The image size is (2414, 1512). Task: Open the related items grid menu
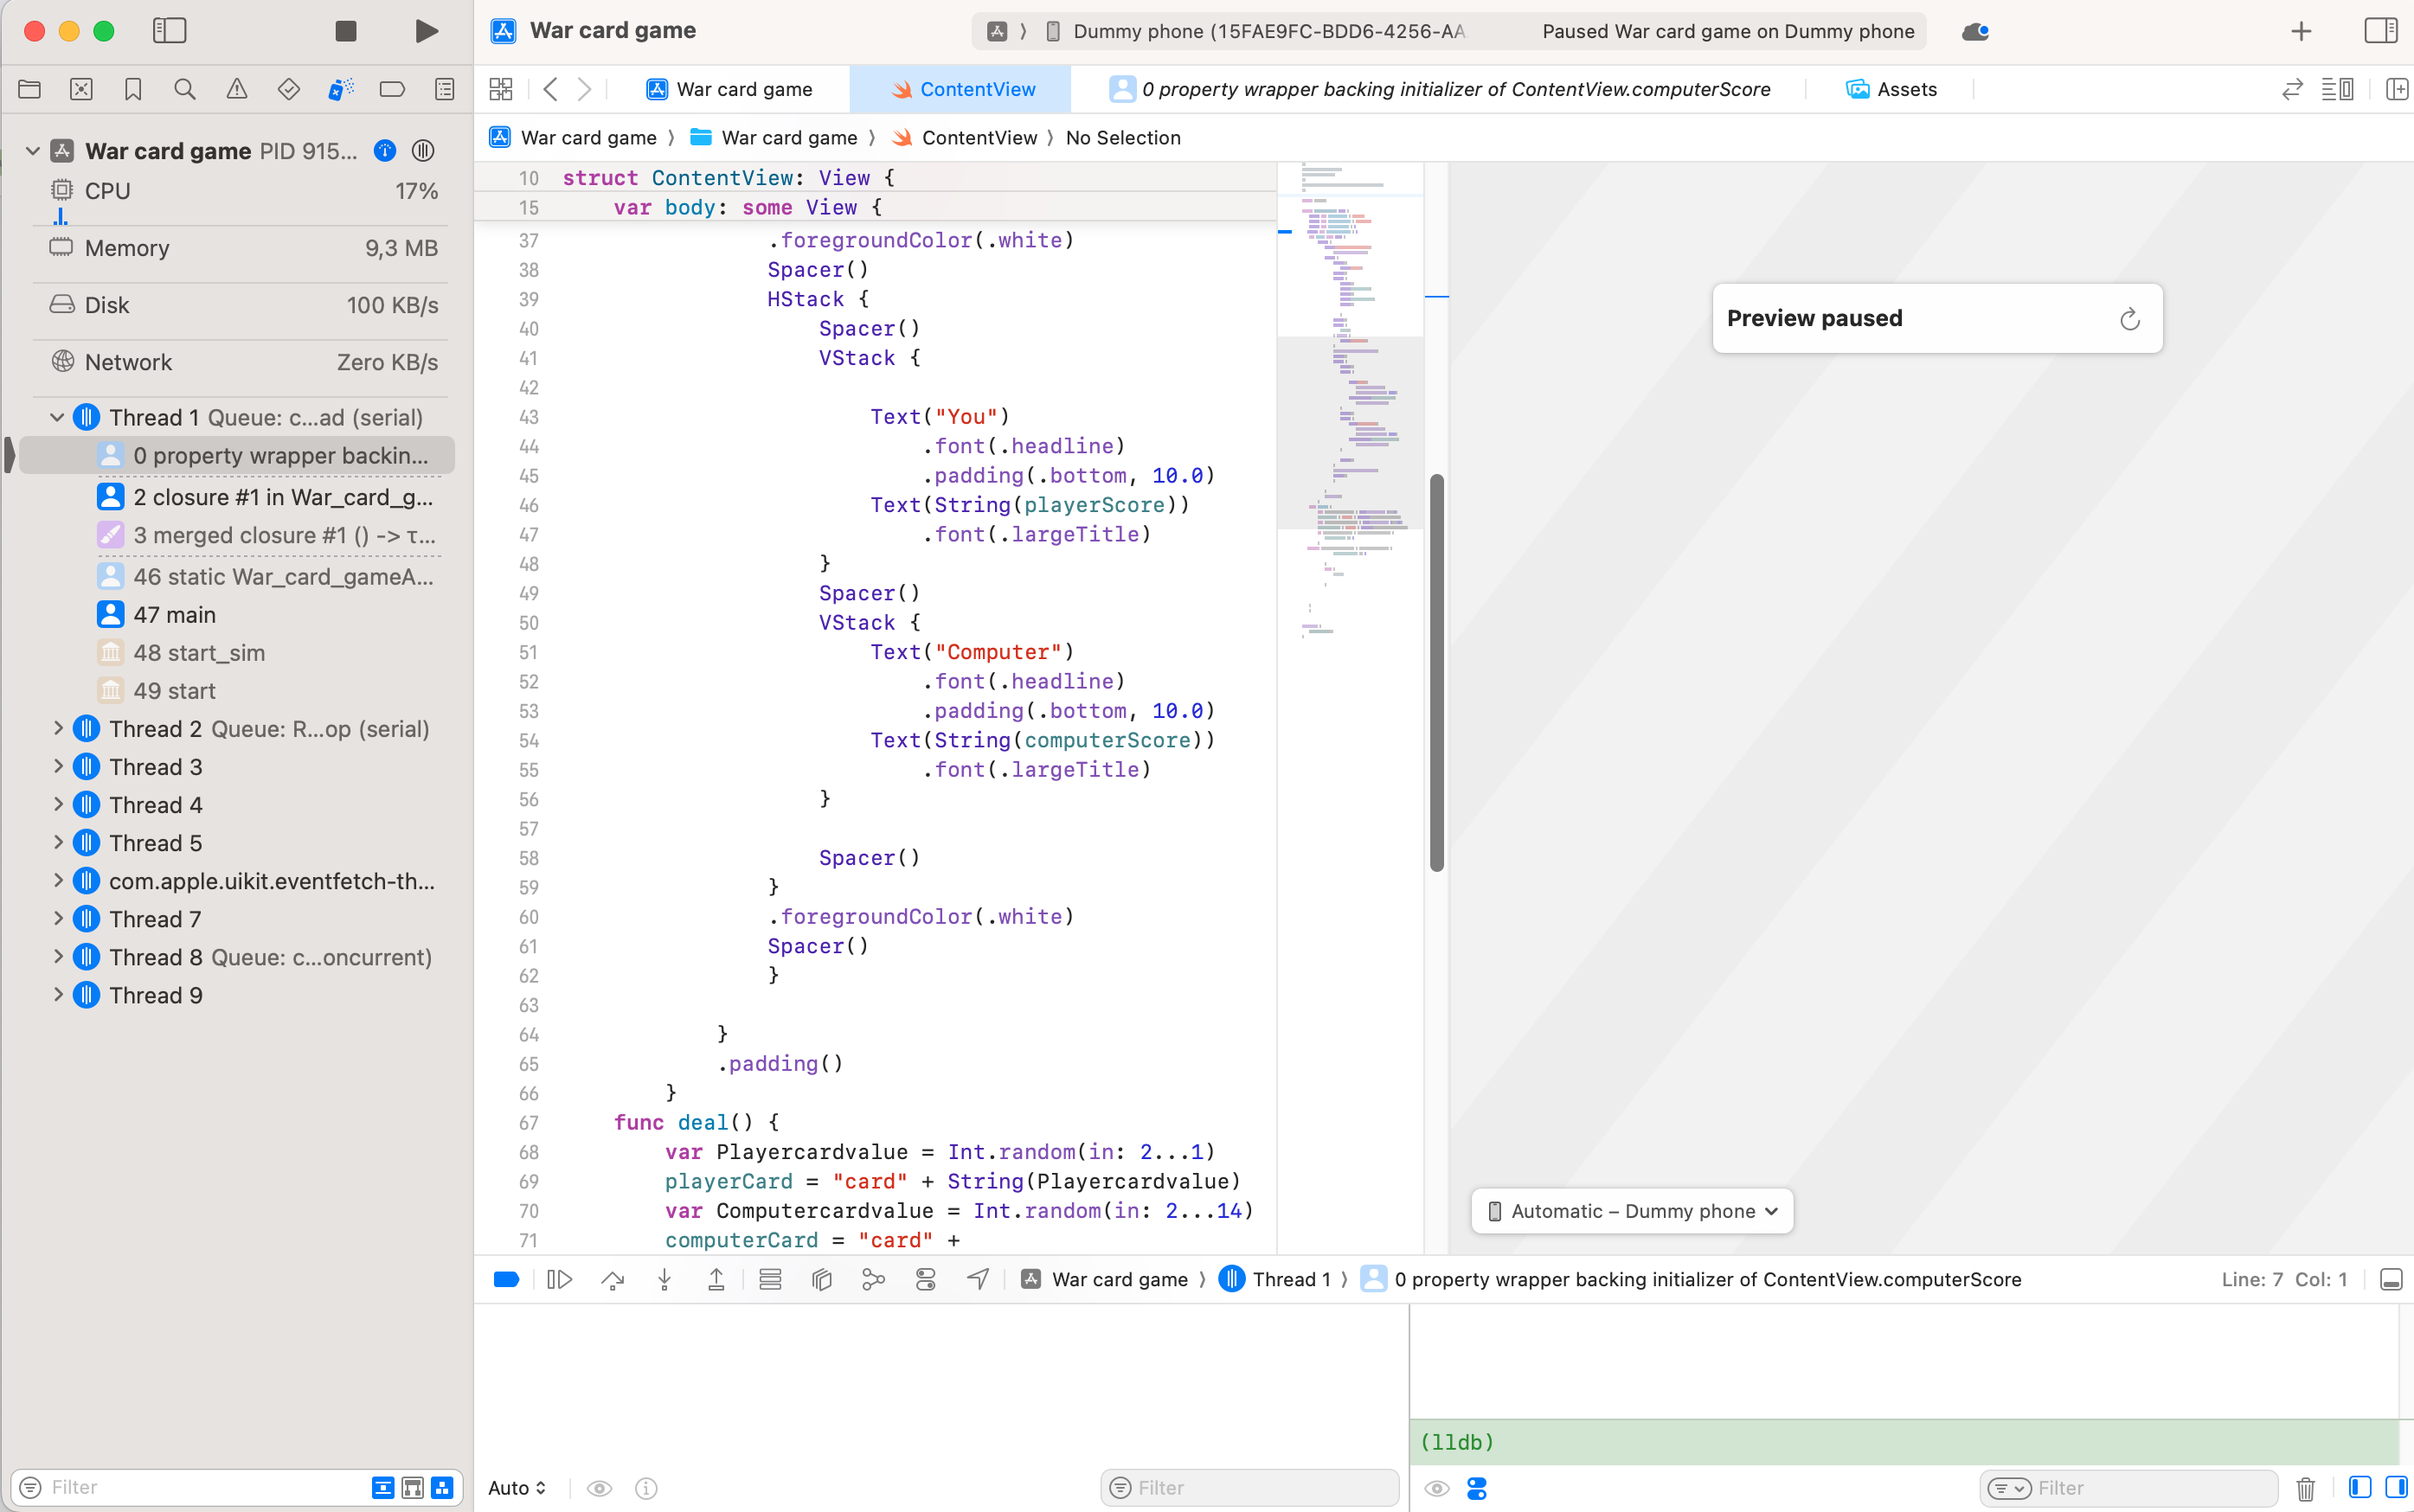point(501,90)
